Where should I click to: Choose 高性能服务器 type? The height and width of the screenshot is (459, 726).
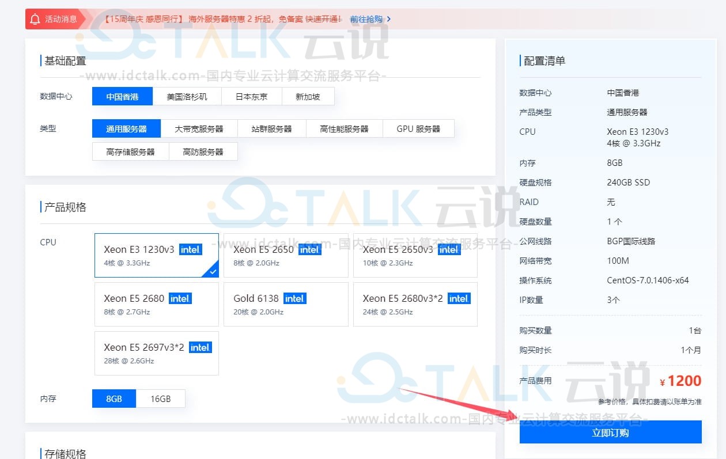pyautogui.click(x=344, y=128)
